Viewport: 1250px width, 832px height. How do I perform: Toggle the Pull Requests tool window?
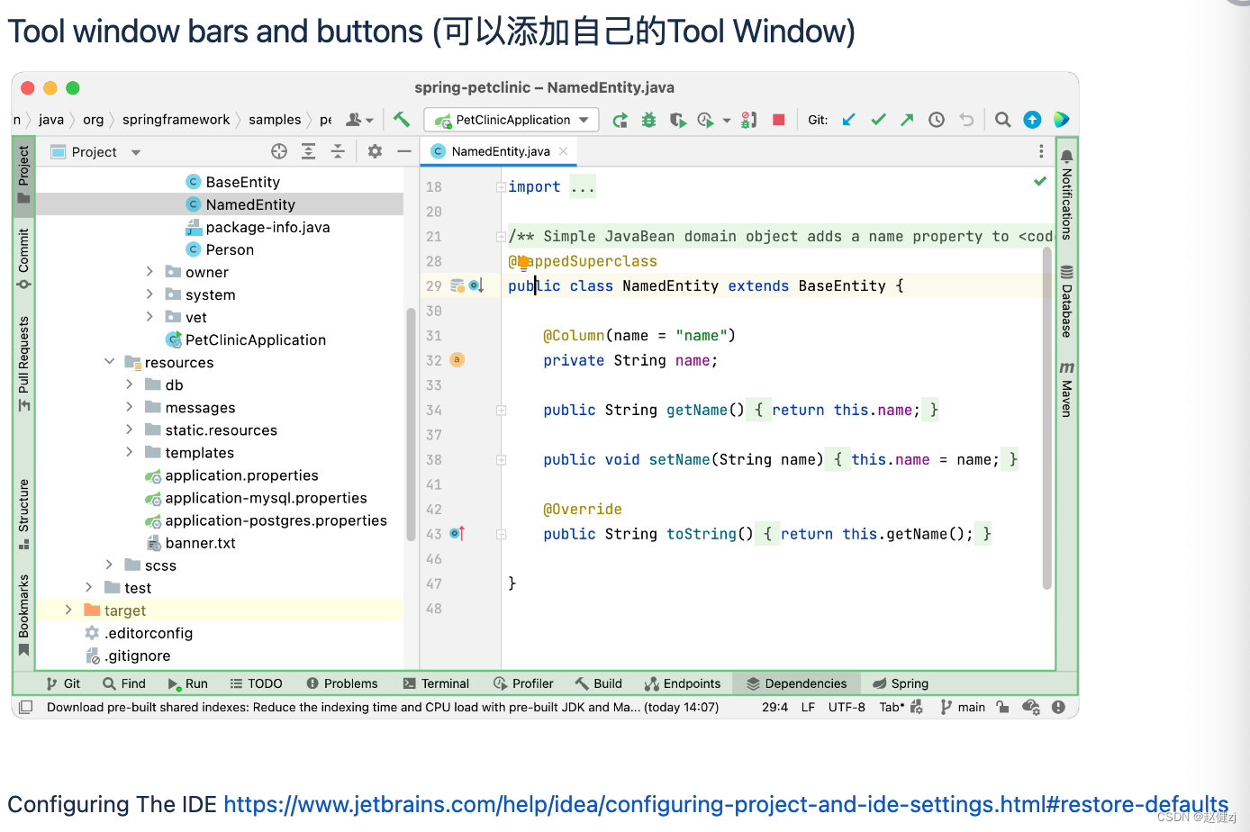point(23,364)
